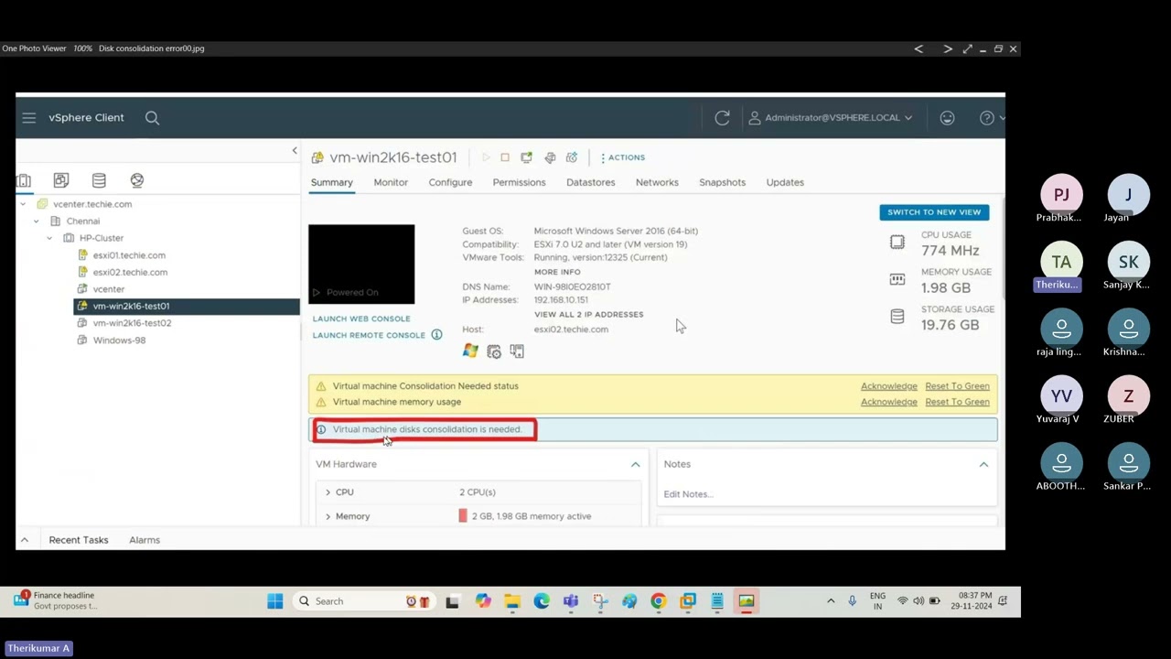The image size is (1171, 659).
Task: Open the Snapshots tab
Action: (x=722, y=182)
